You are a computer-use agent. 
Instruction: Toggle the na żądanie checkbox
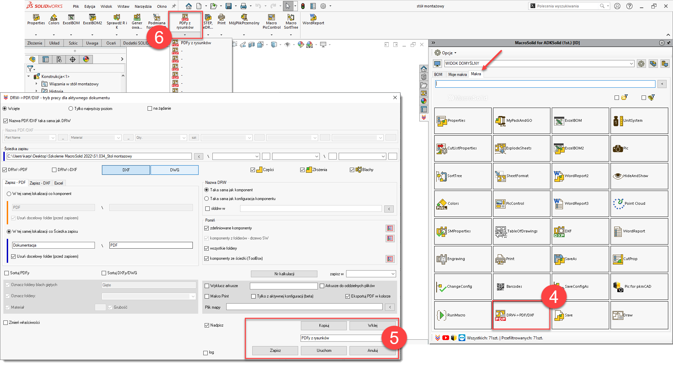coord(150,109)
